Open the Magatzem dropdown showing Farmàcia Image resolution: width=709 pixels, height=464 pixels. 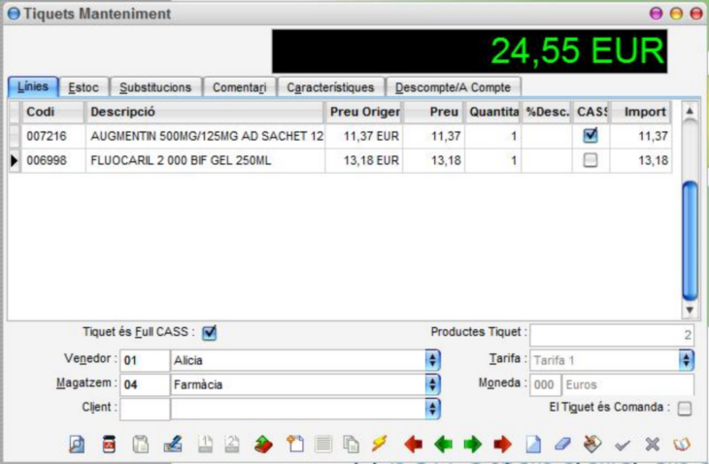(x=433, y=384)
